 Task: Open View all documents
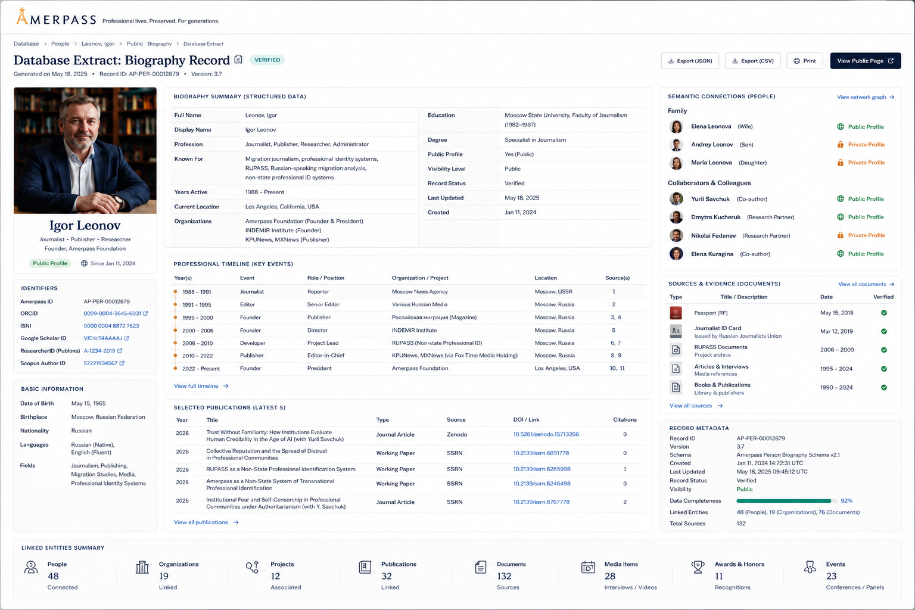click(x=866, y=284)
